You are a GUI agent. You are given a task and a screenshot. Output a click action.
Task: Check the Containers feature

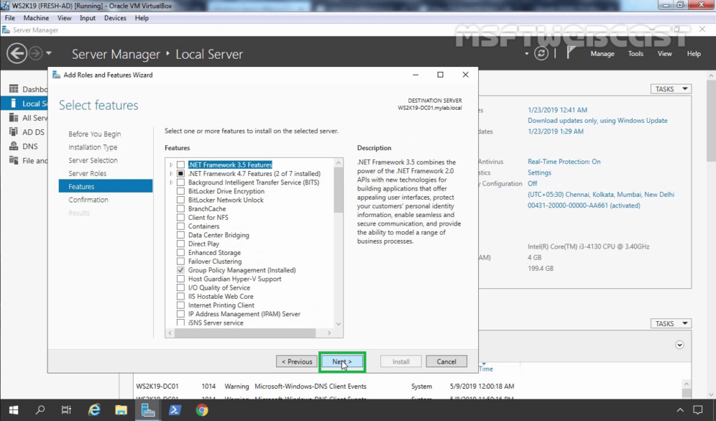click(x=181, y=226)
